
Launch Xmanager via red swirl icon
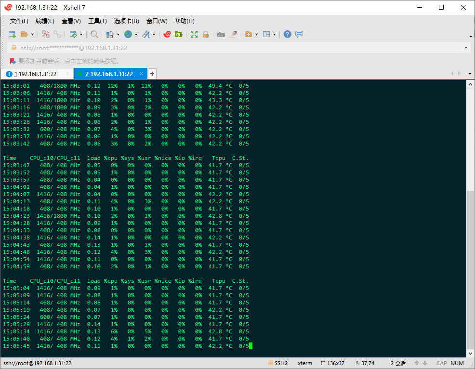point(167,34)
